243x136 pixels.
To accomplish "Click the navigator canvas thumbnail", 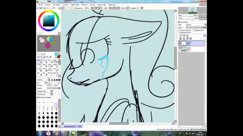I will pos(193,11).
